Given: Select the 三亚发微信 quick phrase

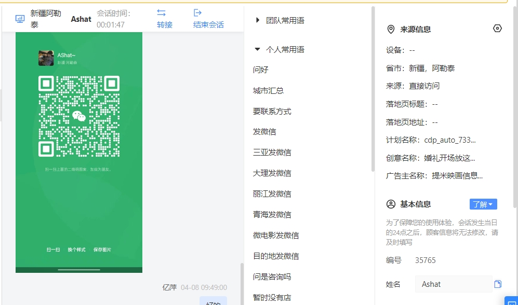Looking at the screenshot, I should [272, 152].
